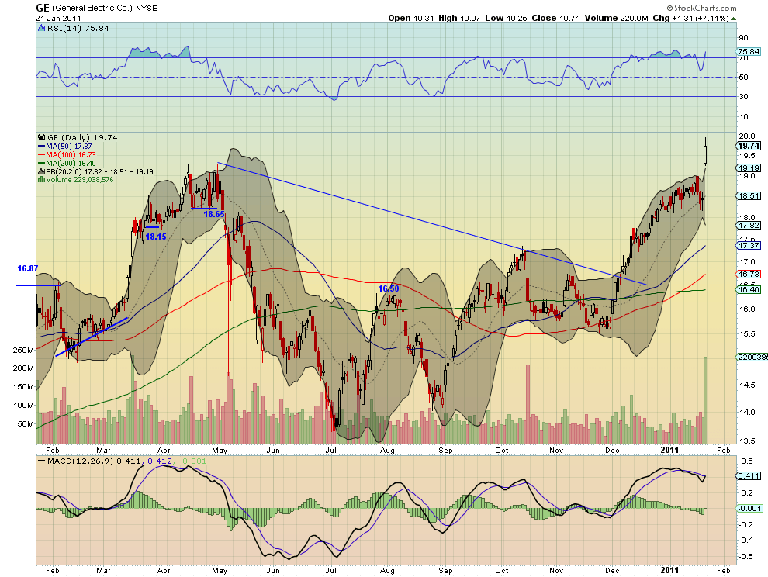Click the MA(50) 17.37 legend text
Viewport: 768px width, 577px height.
[x=68, y=147]
